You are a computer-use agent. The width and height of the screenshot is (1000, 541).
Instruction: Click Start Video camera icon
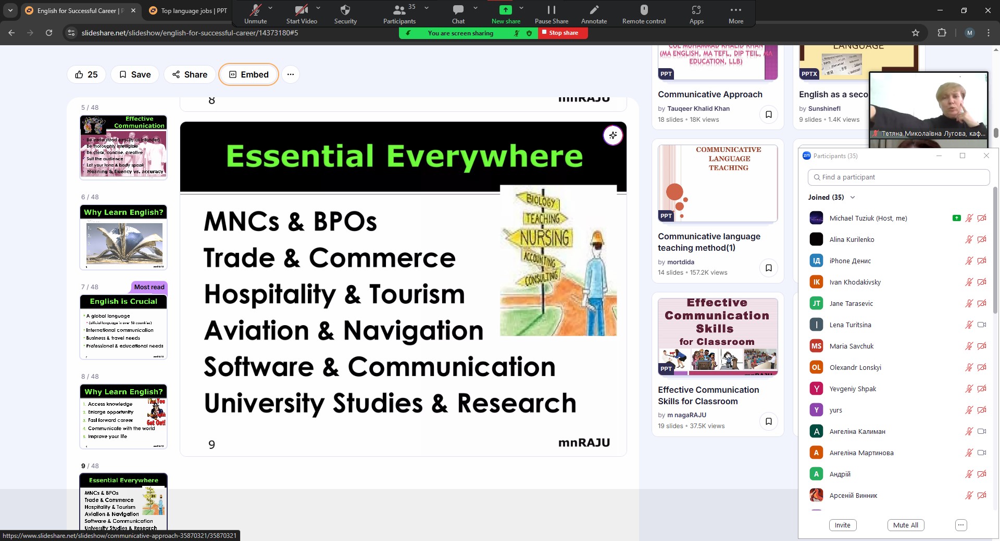click(x=301, y=10)
